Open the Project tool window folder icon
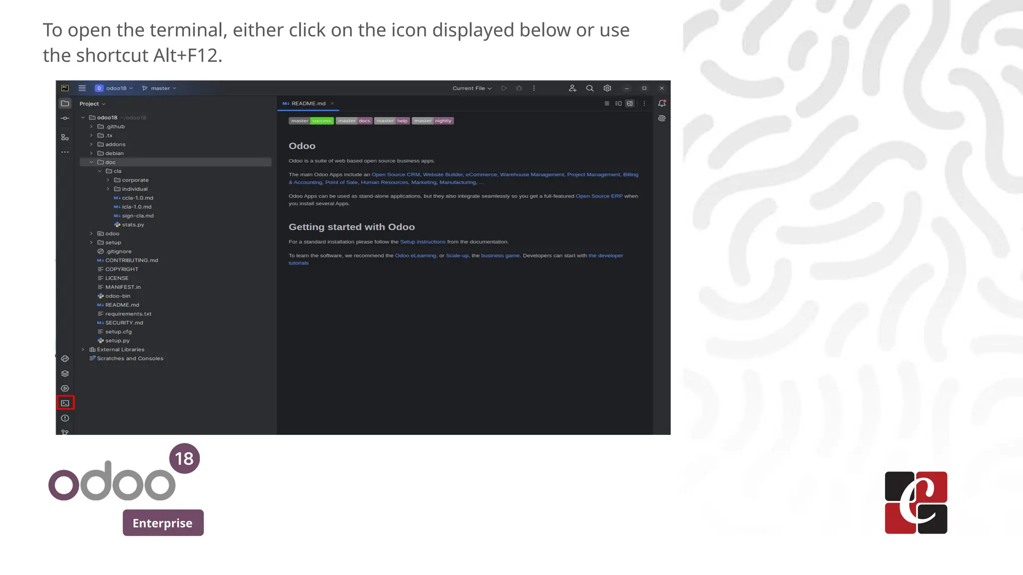Image resolution: width=1023 pixels, height=575 pixels. pyautogui.click(x=65, y=103)
